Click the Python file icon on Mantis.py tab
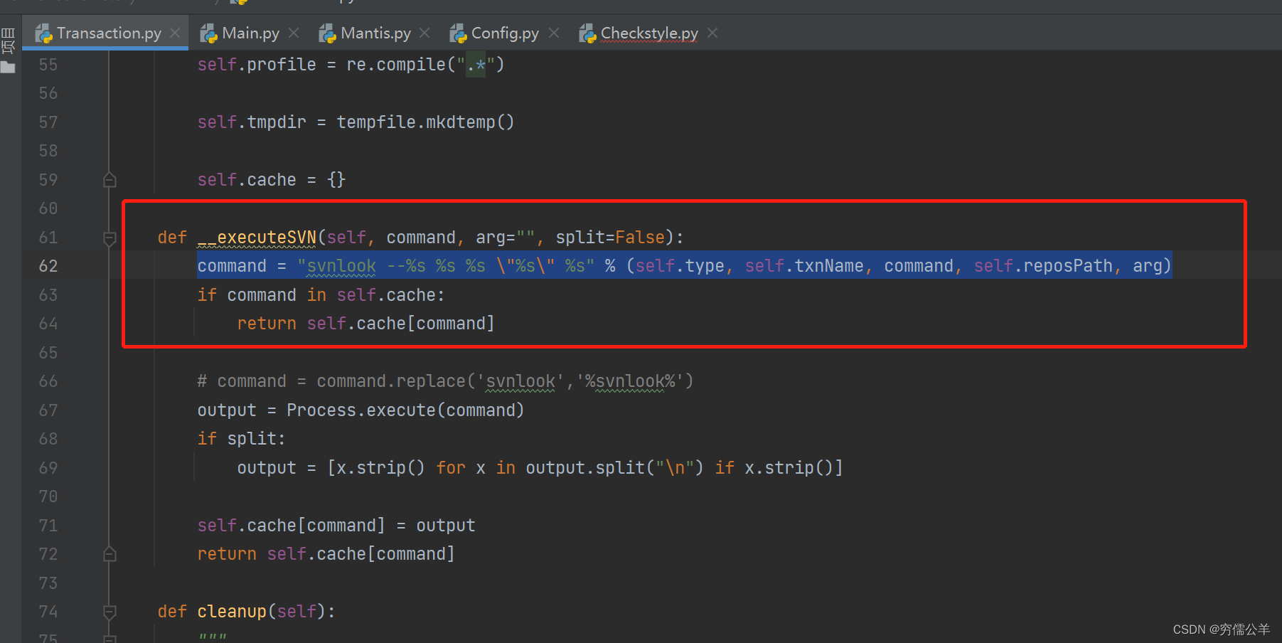Image resolution: width=1282 pixels, height=643 pixels. pyautogui.click(x=328, y=33)
